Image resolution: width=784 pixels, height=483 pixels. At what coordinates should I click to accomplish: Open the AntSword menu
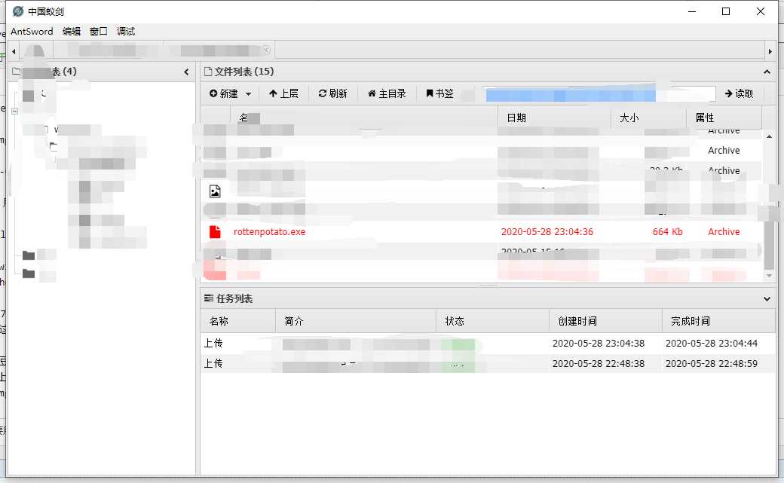pyautogui.click(x=32, y=31)
